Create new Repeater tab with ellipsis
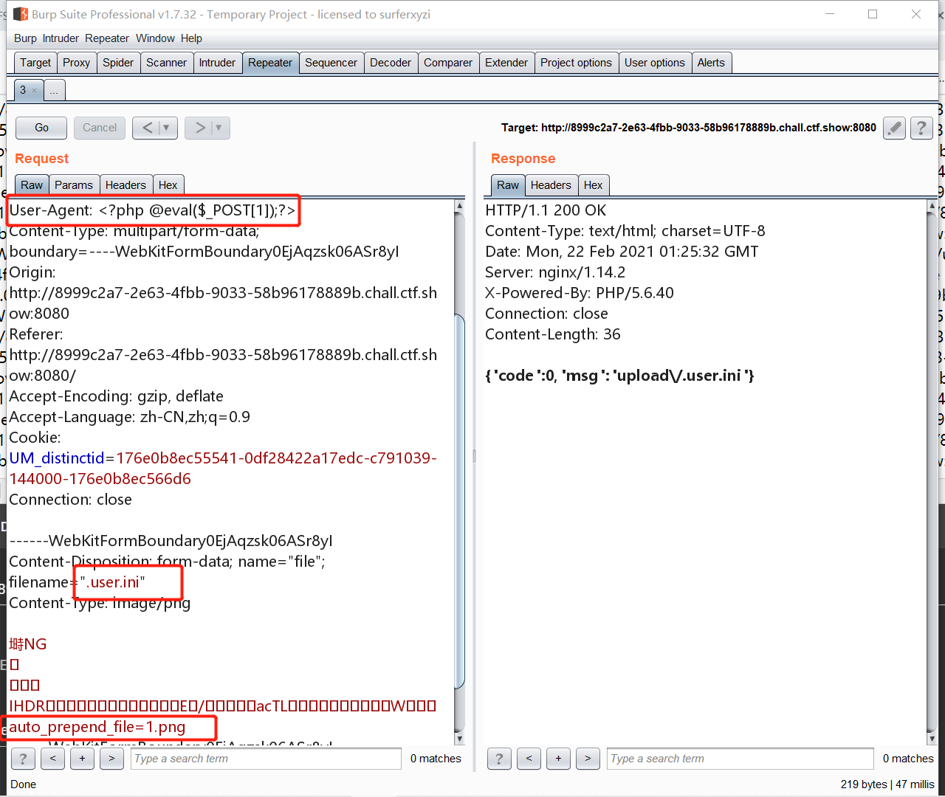 click(54, 91)
